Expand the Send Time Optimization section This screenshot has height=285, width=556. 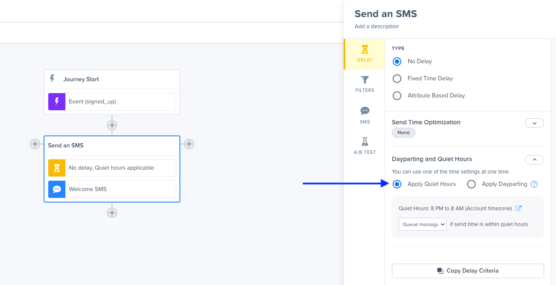click(534, 123)
